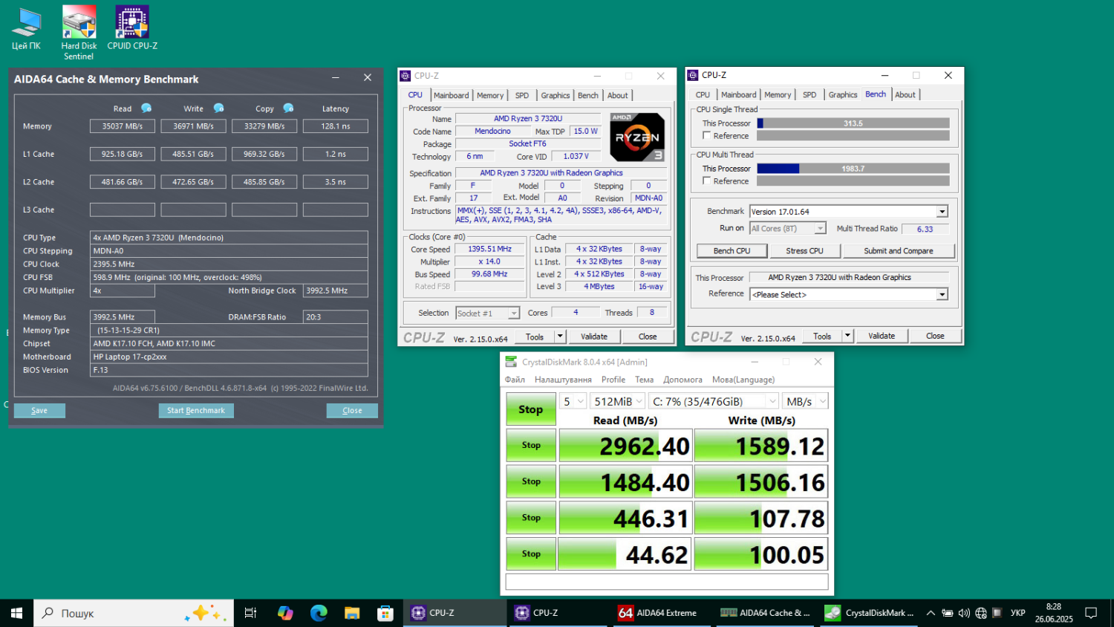
Task: Click the CPU Multi Thread progress bar
Action: 853,169
